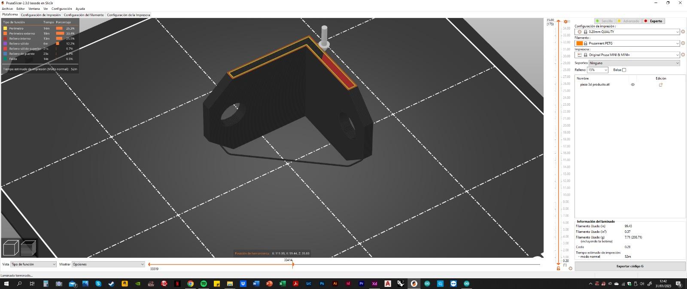Open Skype from the taskbar
Viewport: 687px width, 289px height.
tap(98, 283)
